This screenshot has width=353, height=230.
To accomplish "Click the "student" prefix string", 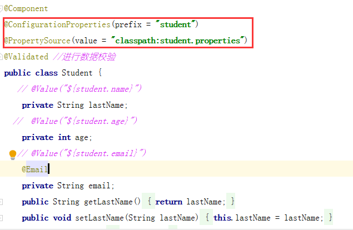I will point(175,24).
